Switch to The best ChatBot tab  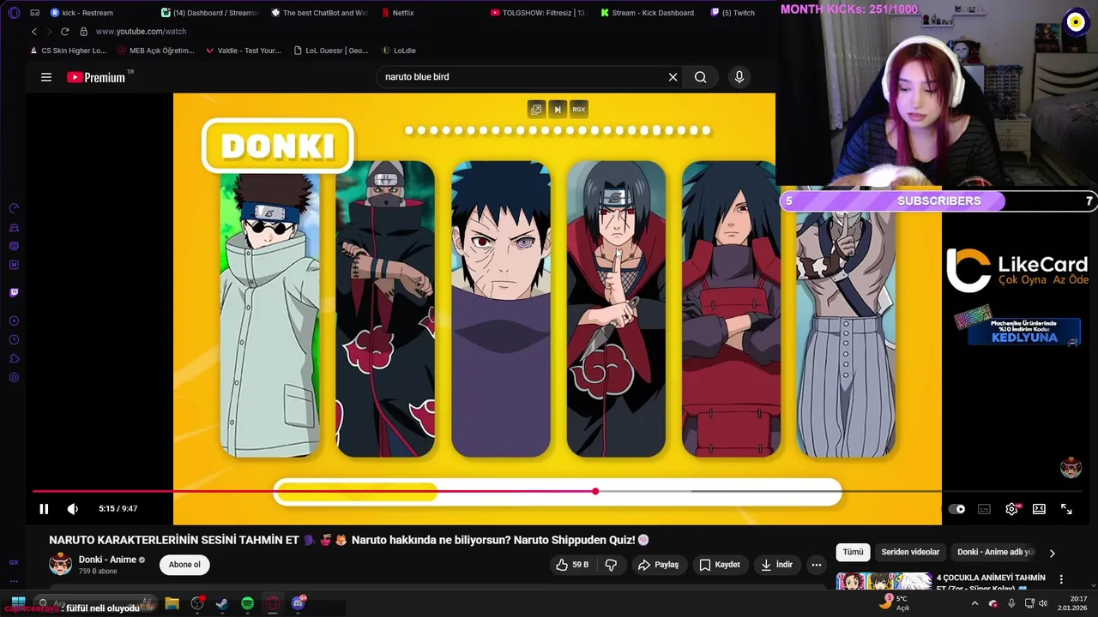point(320,13)
